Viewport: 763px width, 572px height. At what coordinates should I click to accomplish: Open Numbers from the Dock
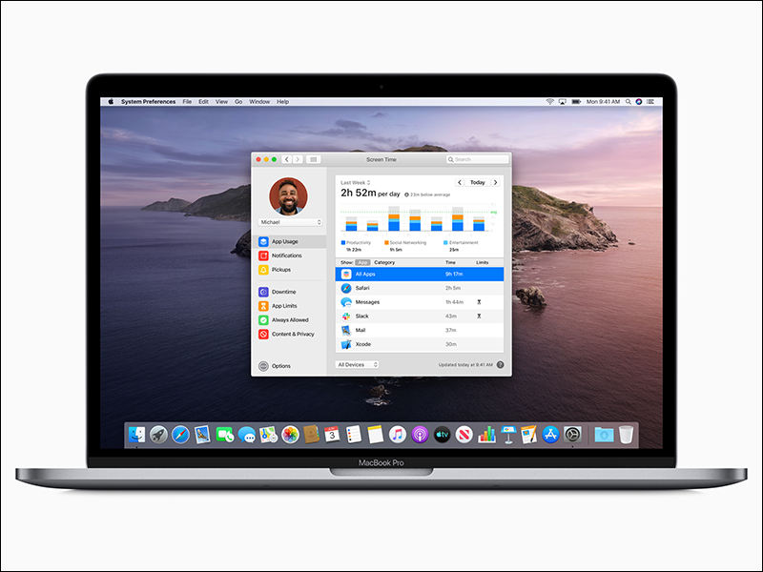tap(486, 435)
